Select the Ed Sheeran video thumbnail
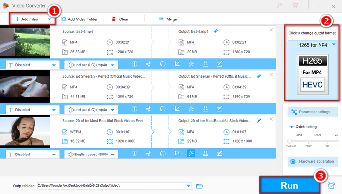 point(25,87)
